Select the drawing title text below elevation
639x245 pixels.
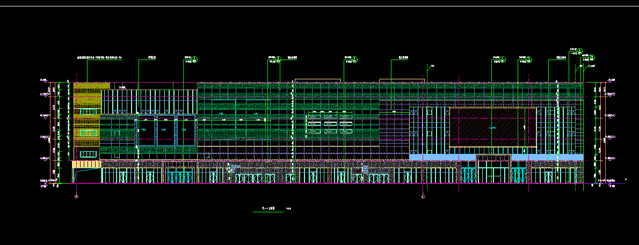pos(268,209)
